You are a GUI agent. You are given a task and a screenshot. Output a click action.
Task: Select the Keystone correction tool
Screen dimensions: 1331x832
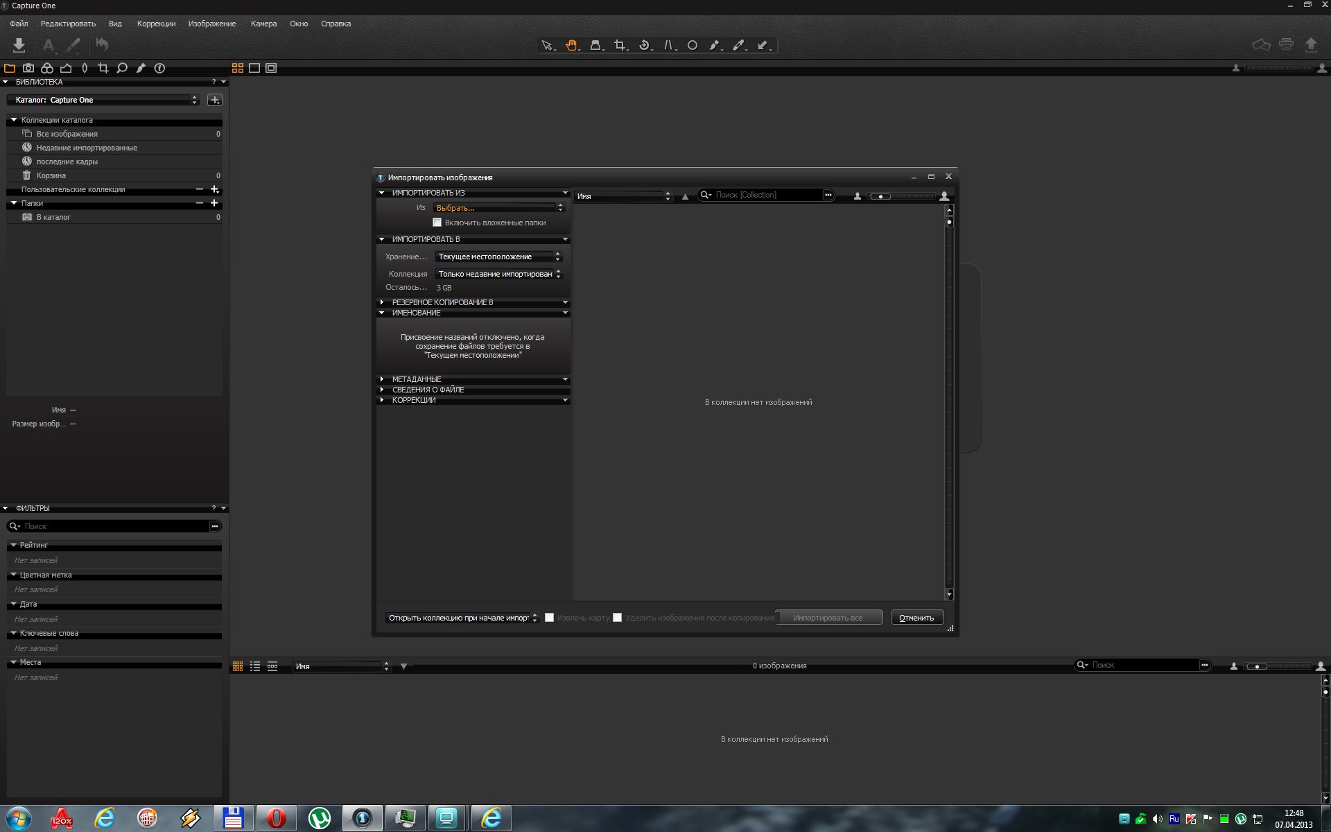(668, 46)
